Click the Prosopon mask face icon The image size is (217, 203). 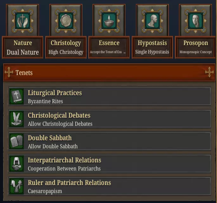click(195, 20)
